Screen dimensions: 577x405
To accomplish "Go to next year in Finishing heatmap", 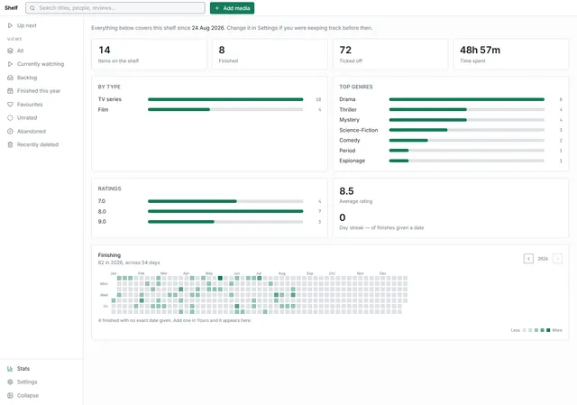I will tap(557, 259).
